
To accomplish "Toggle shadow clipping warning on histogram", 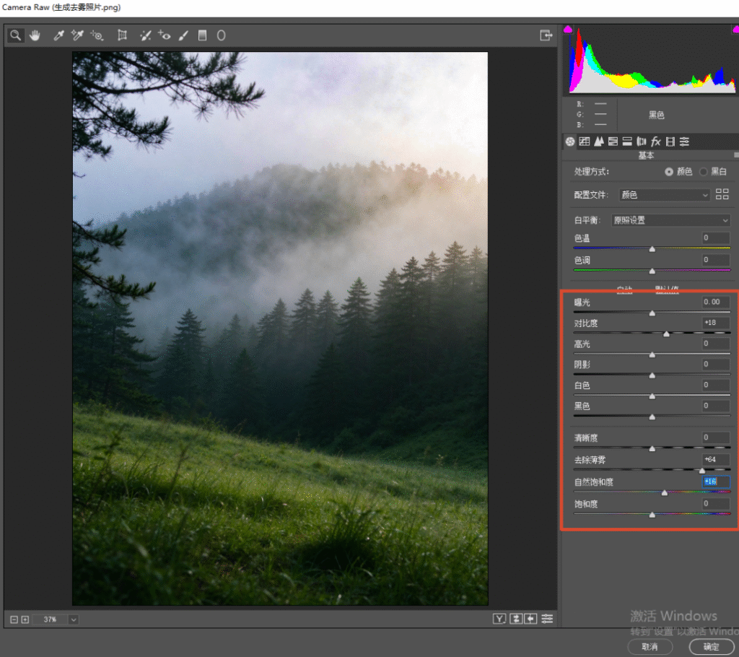I will [x=568, y=30].
